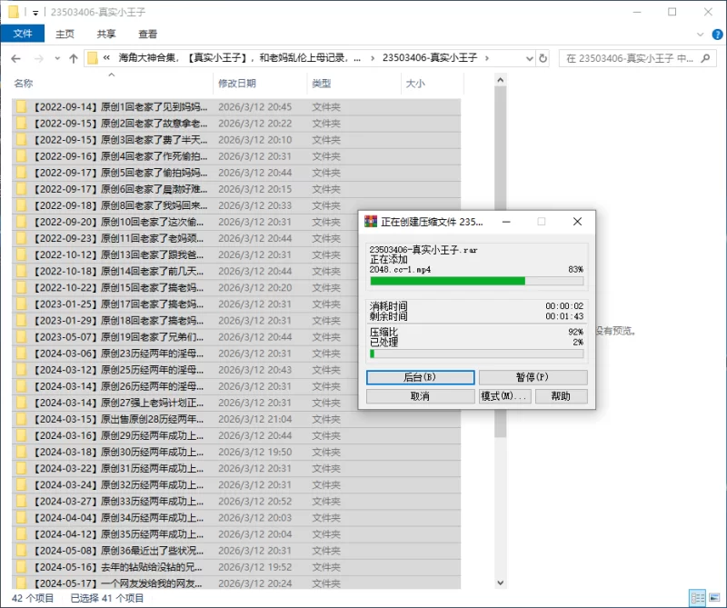
Task: Select the 【2024-03-18】 原创30 folder row
Action: (236, 453)
